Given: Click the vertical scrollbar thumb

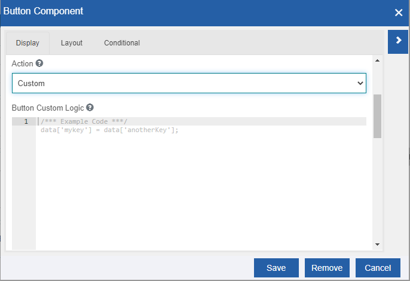Looking at the screenshot, I should pos(377,116).
